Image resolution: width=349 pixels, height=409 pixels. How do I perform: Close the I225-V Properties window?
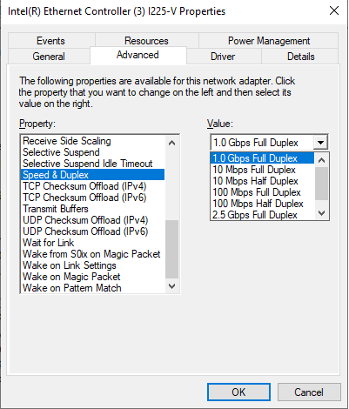pos(334,10)
